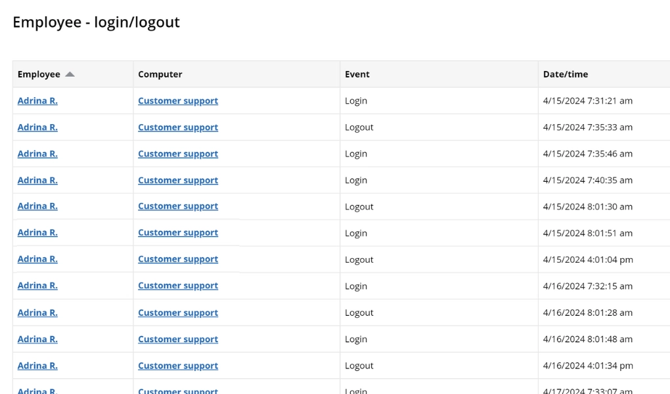This screenshot has width=670, height=394.
Task: Open Adrina R. link next to the 4:01:04 pm logout
Action: click(37, 259)
